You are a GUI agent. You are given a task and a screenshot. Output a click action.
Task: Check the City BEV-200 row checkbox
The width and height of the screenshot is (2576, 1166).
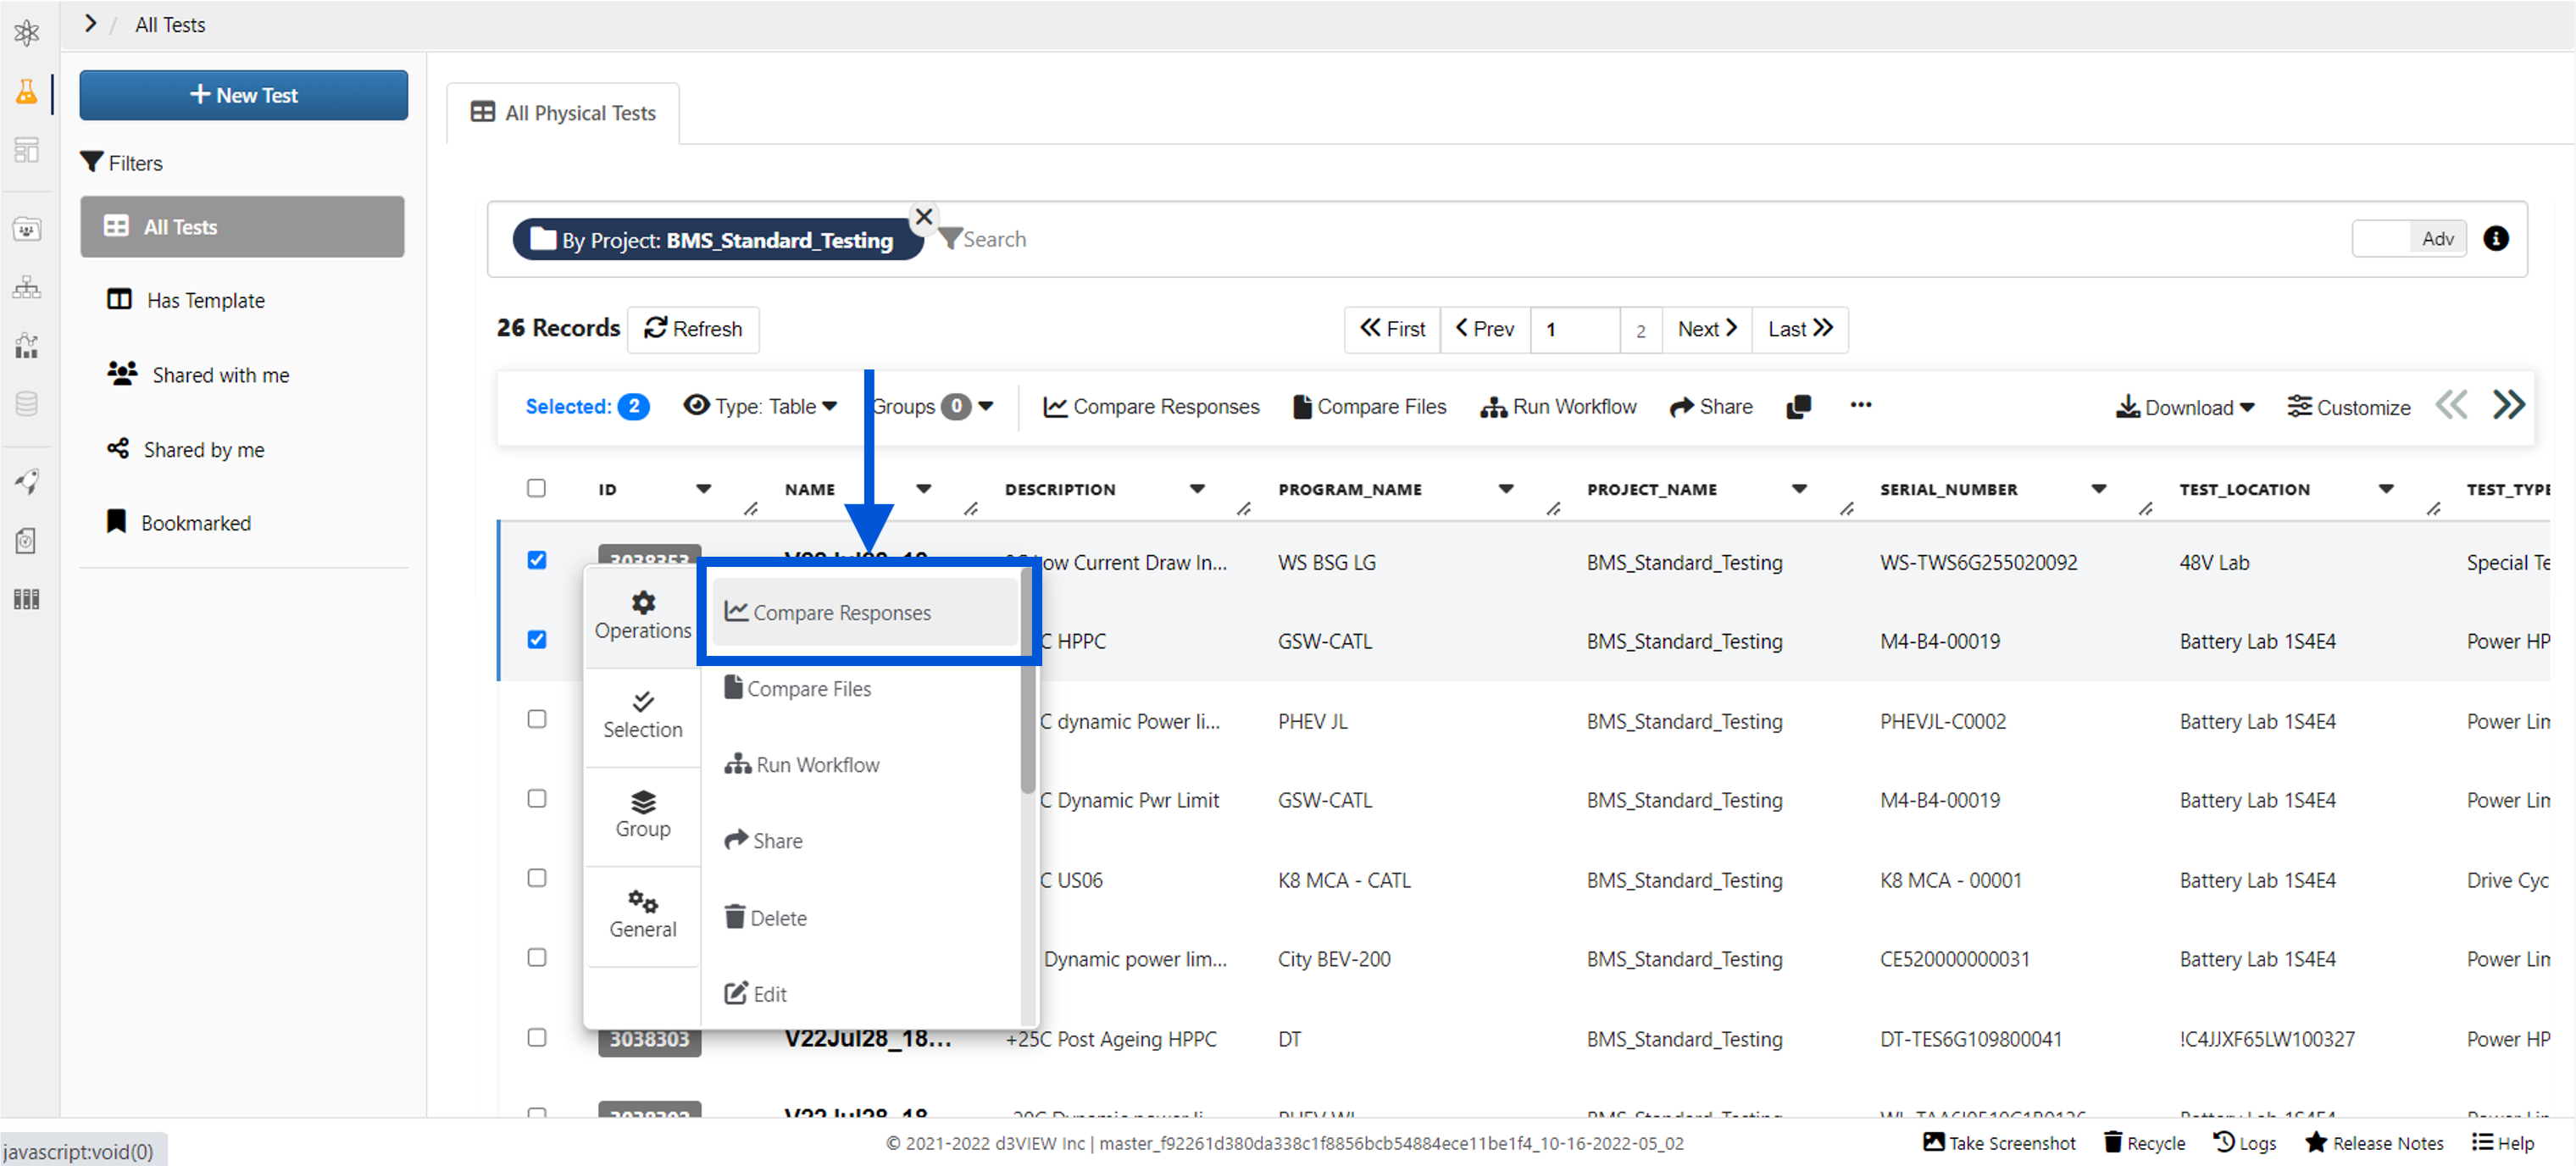pyautogui.click(x=537, y=957)
